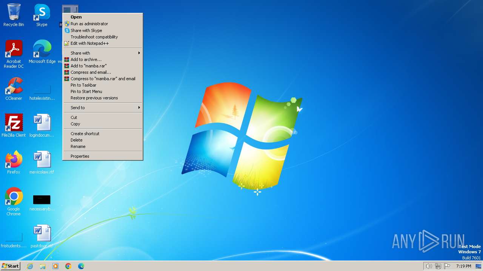Choose Run as administrator
This screenshot has height=271, width=483.
pos(103,24)
